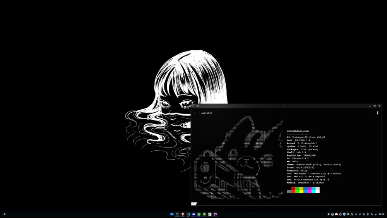Open the blue round app beside VS Code
The image size is (387, 218).
[x=193, y=214]
